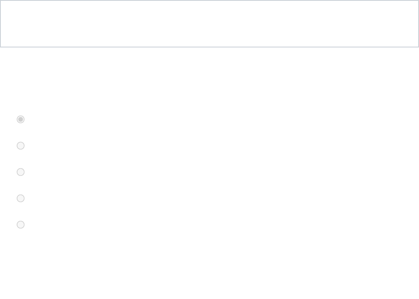Select the second radio button option
Screen dimensions: 419x299
coord(21,146)
